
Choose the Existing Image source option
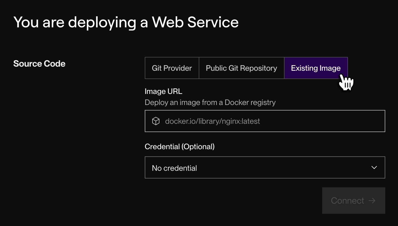point(316,68)
